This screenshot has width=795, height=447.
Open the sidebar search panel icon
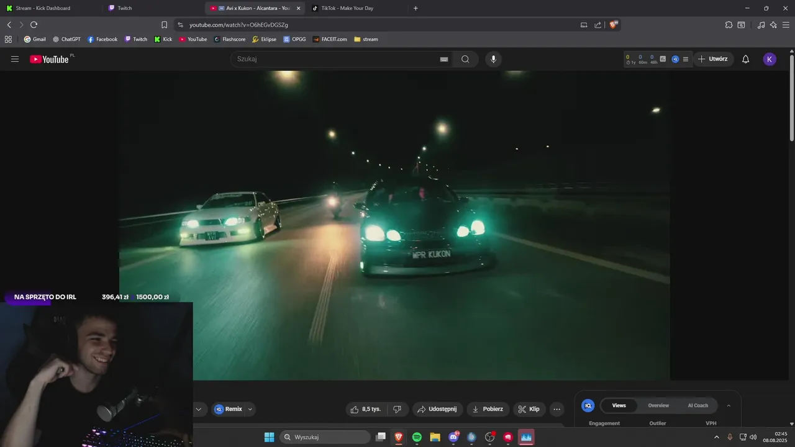(741, 25)
